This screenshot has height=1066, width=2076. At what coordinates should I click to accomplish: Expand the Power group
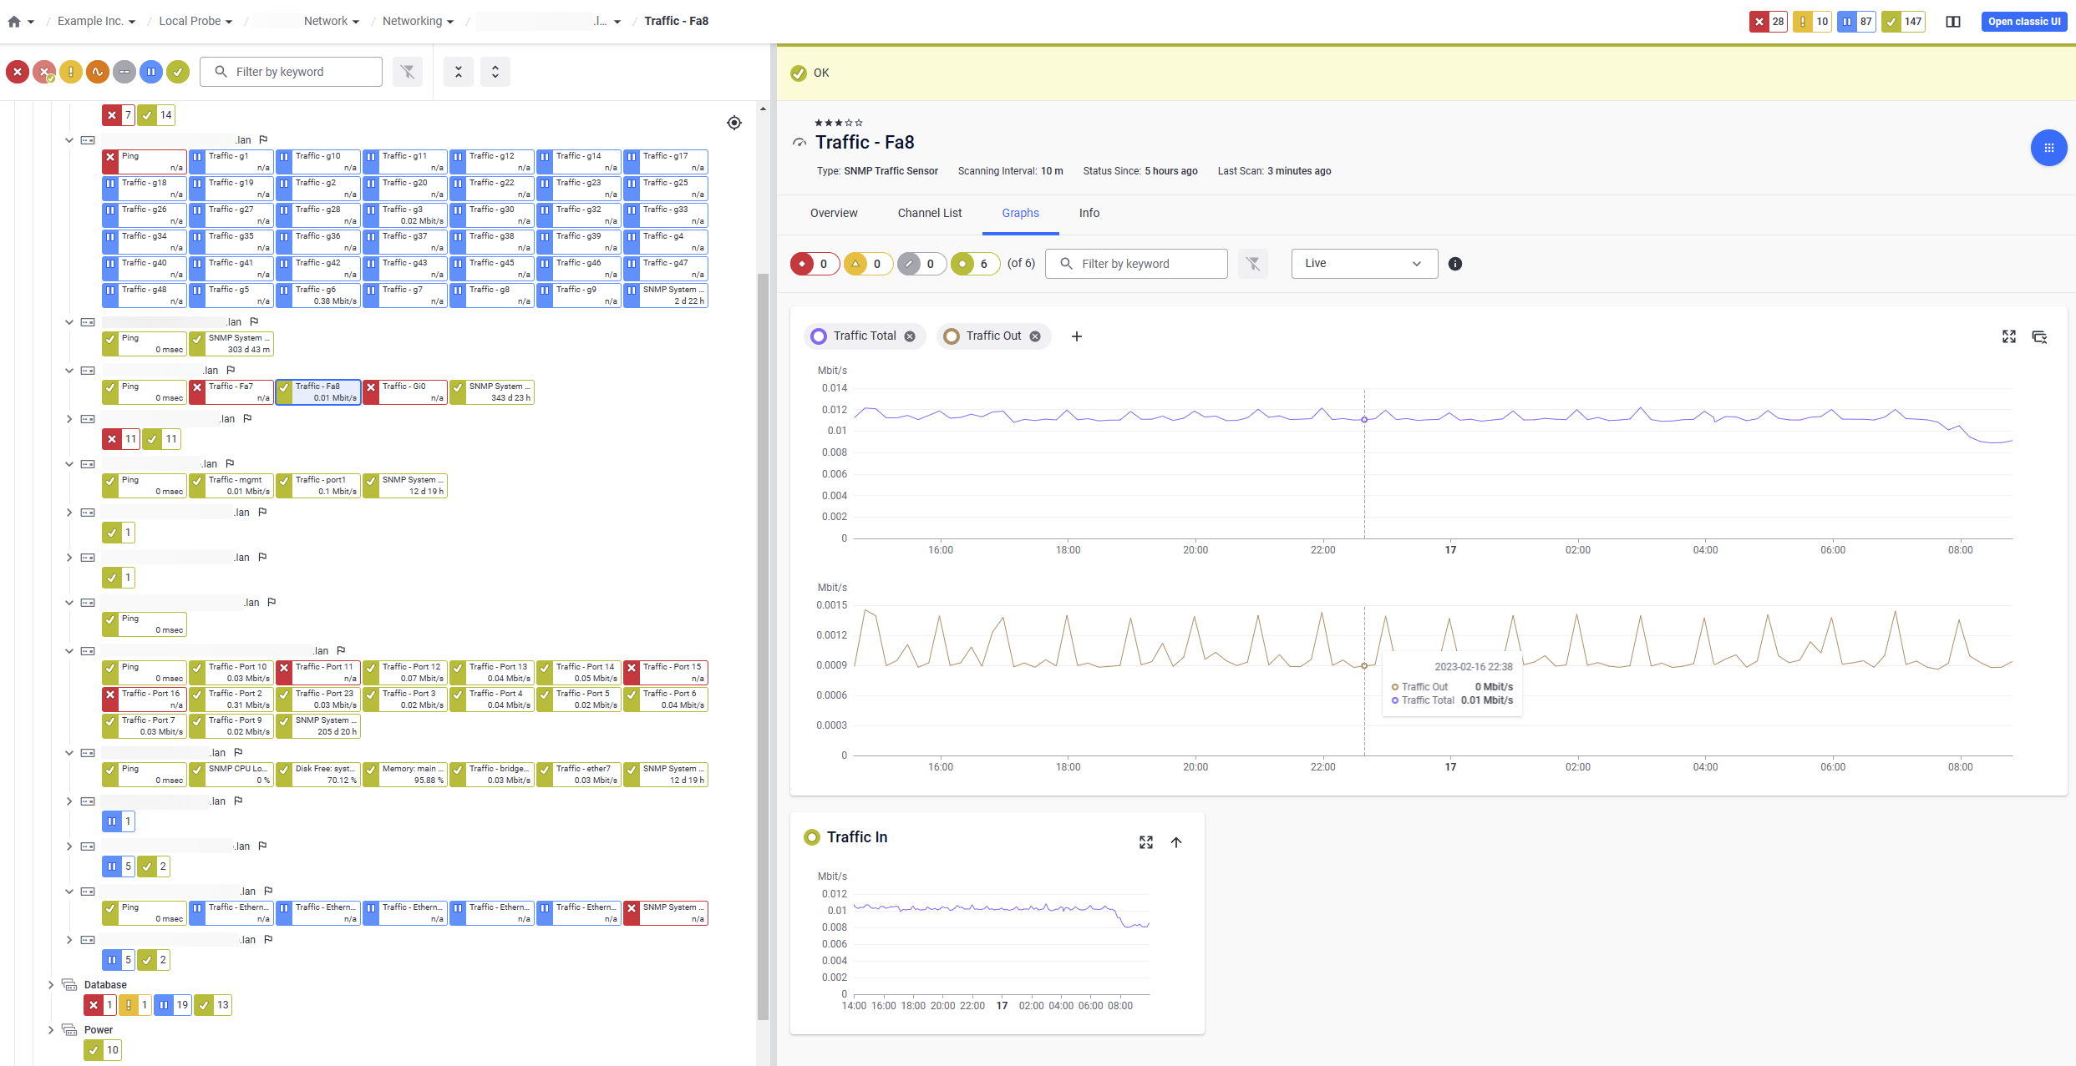(52, 1029)
